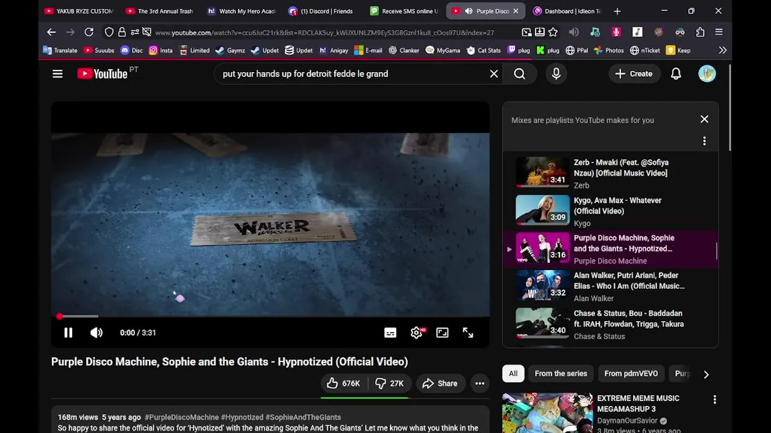Toggle subtitles in the player
This screenshot has height=433, width=771.
tap(390, 333)
